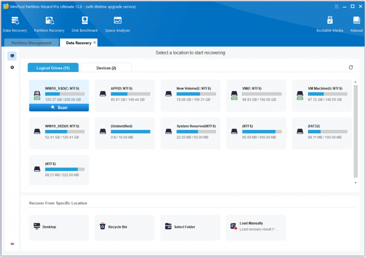Screen dimensions: 366x257
Task: Select the Recycle Bin recovery location
Action: tap(124, 227)
